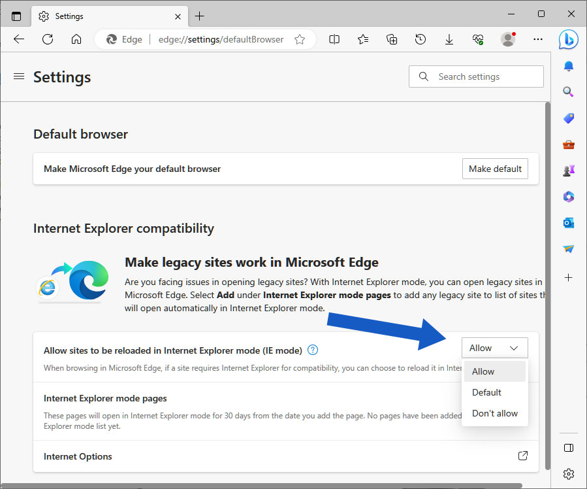
Task: Open the Drop paper plane icon
Action: pyautogui.click(x=568, y=248)
